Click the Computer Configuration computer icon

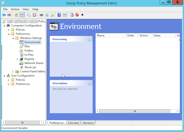8,26
